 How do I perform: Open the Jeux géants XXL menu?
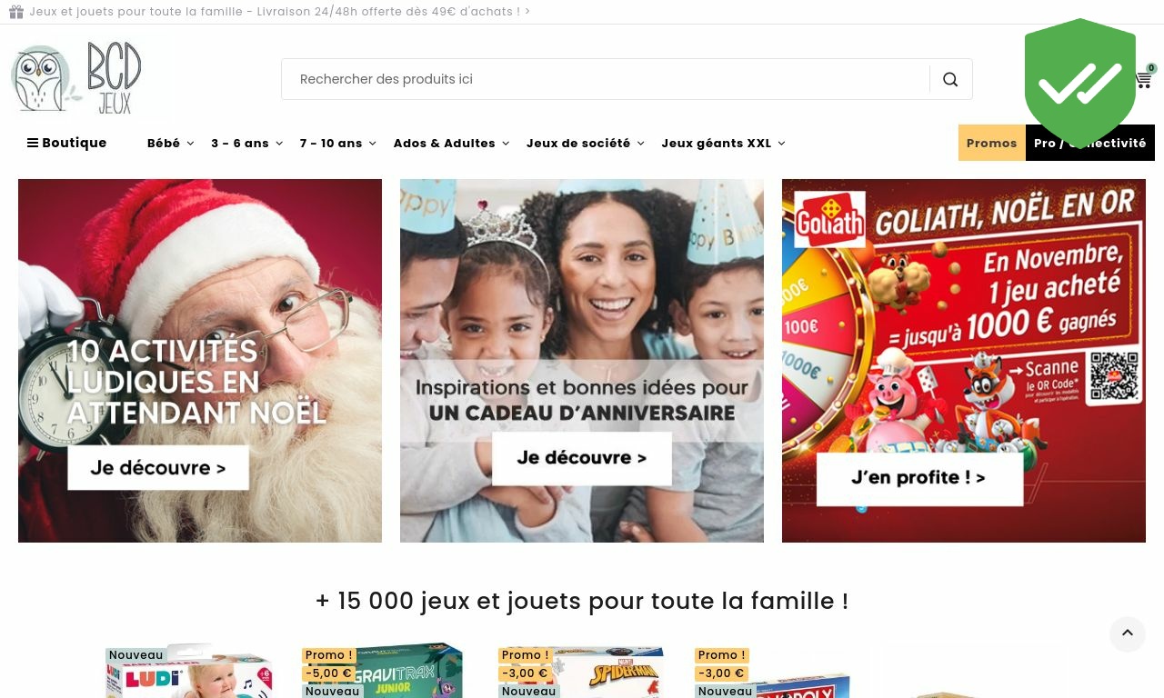pos(723,143)
